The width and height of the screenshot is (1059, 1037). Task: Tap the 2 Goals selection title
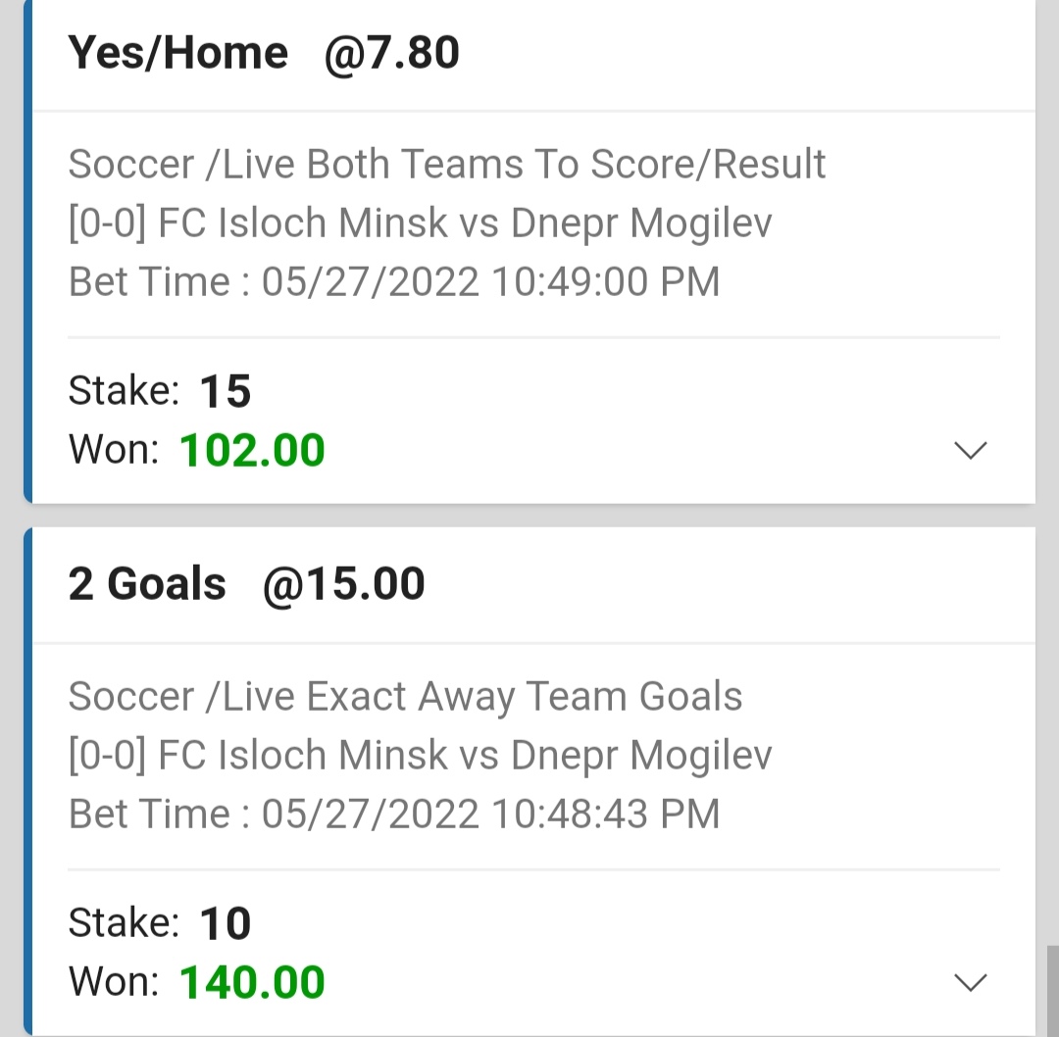click(147, 584)
